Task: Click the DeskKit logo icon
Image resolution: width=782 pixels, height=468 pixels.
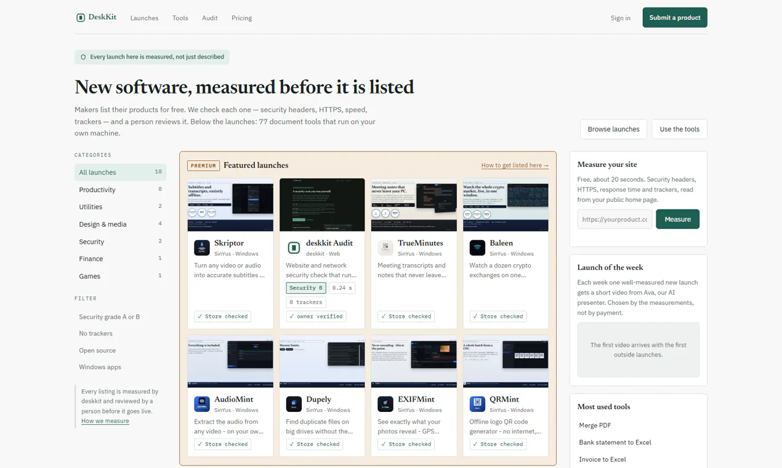Action: click(80, 18)
